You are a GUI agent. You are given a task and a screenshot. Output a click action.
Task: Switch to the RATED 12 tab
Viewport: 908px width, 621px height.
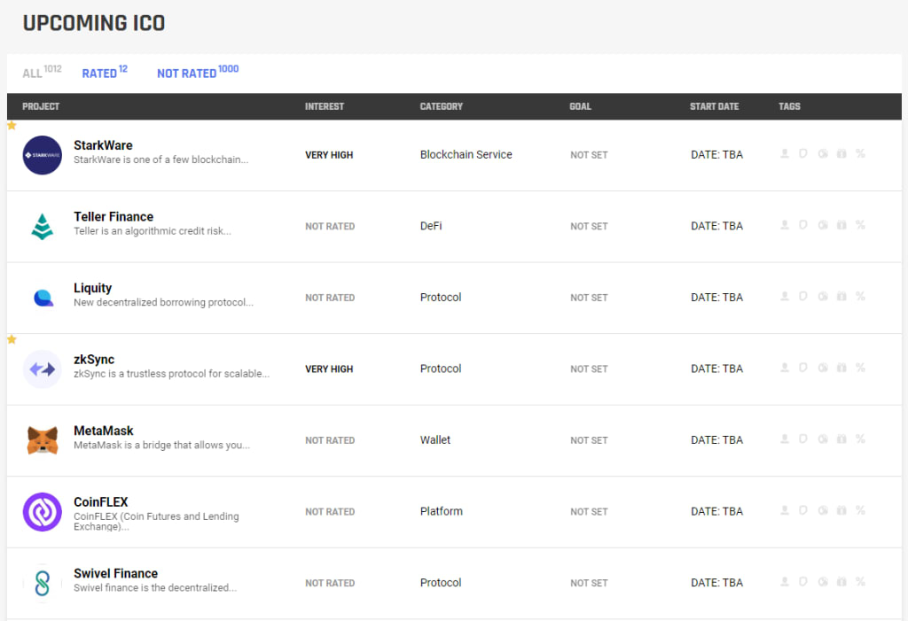pos(105,72)
